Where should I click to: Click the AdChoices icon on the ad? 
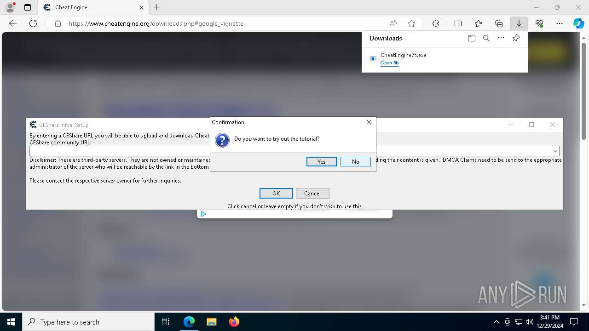point(203,214)
